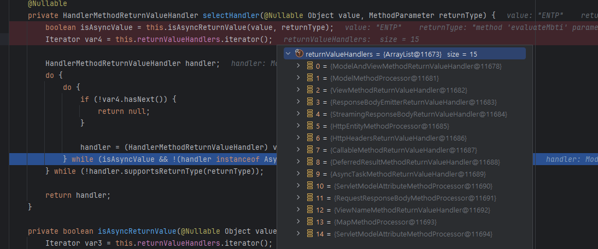
Task: Click the array element icon of row 13
Action: (x=310, y=222)
